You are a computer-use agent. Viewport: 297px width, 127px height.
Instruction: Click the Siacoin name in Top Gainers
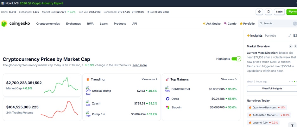(176, 107)
